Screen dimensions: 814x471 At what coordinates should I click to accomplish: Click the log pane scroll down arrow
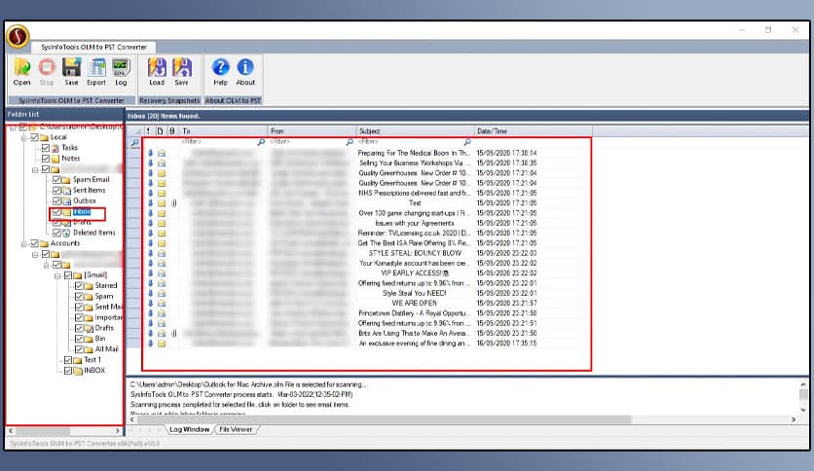pyautogui.click(x=803, y=410)
